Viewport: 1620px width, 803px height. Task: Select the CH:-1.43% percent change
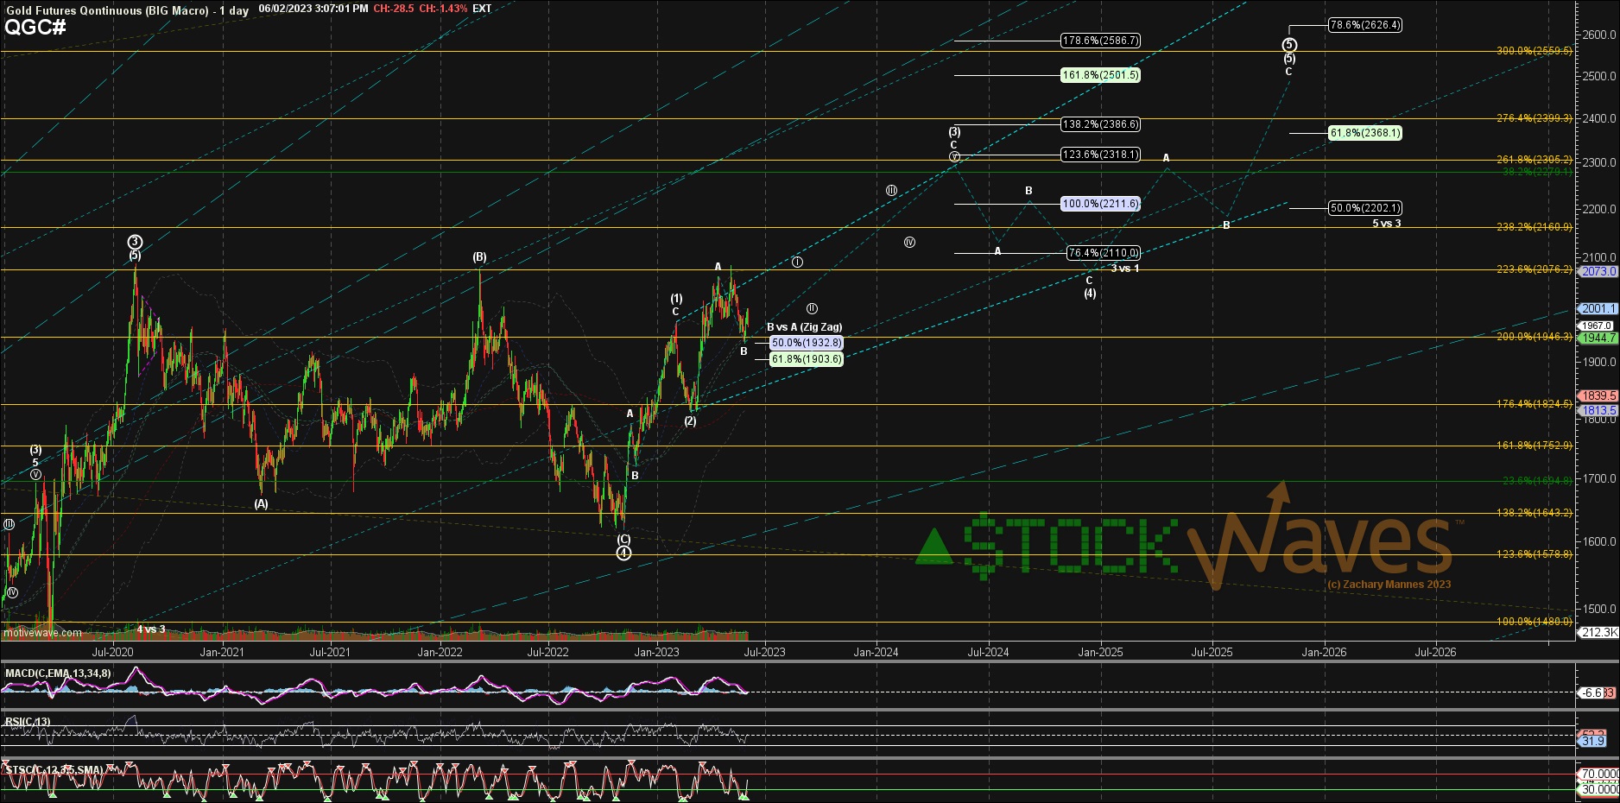(444, 9)
